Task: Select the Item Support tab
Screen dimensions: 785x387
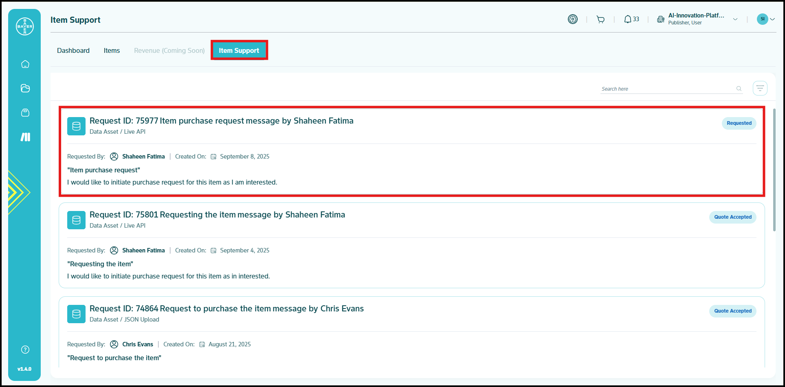Action: [239, 50]
